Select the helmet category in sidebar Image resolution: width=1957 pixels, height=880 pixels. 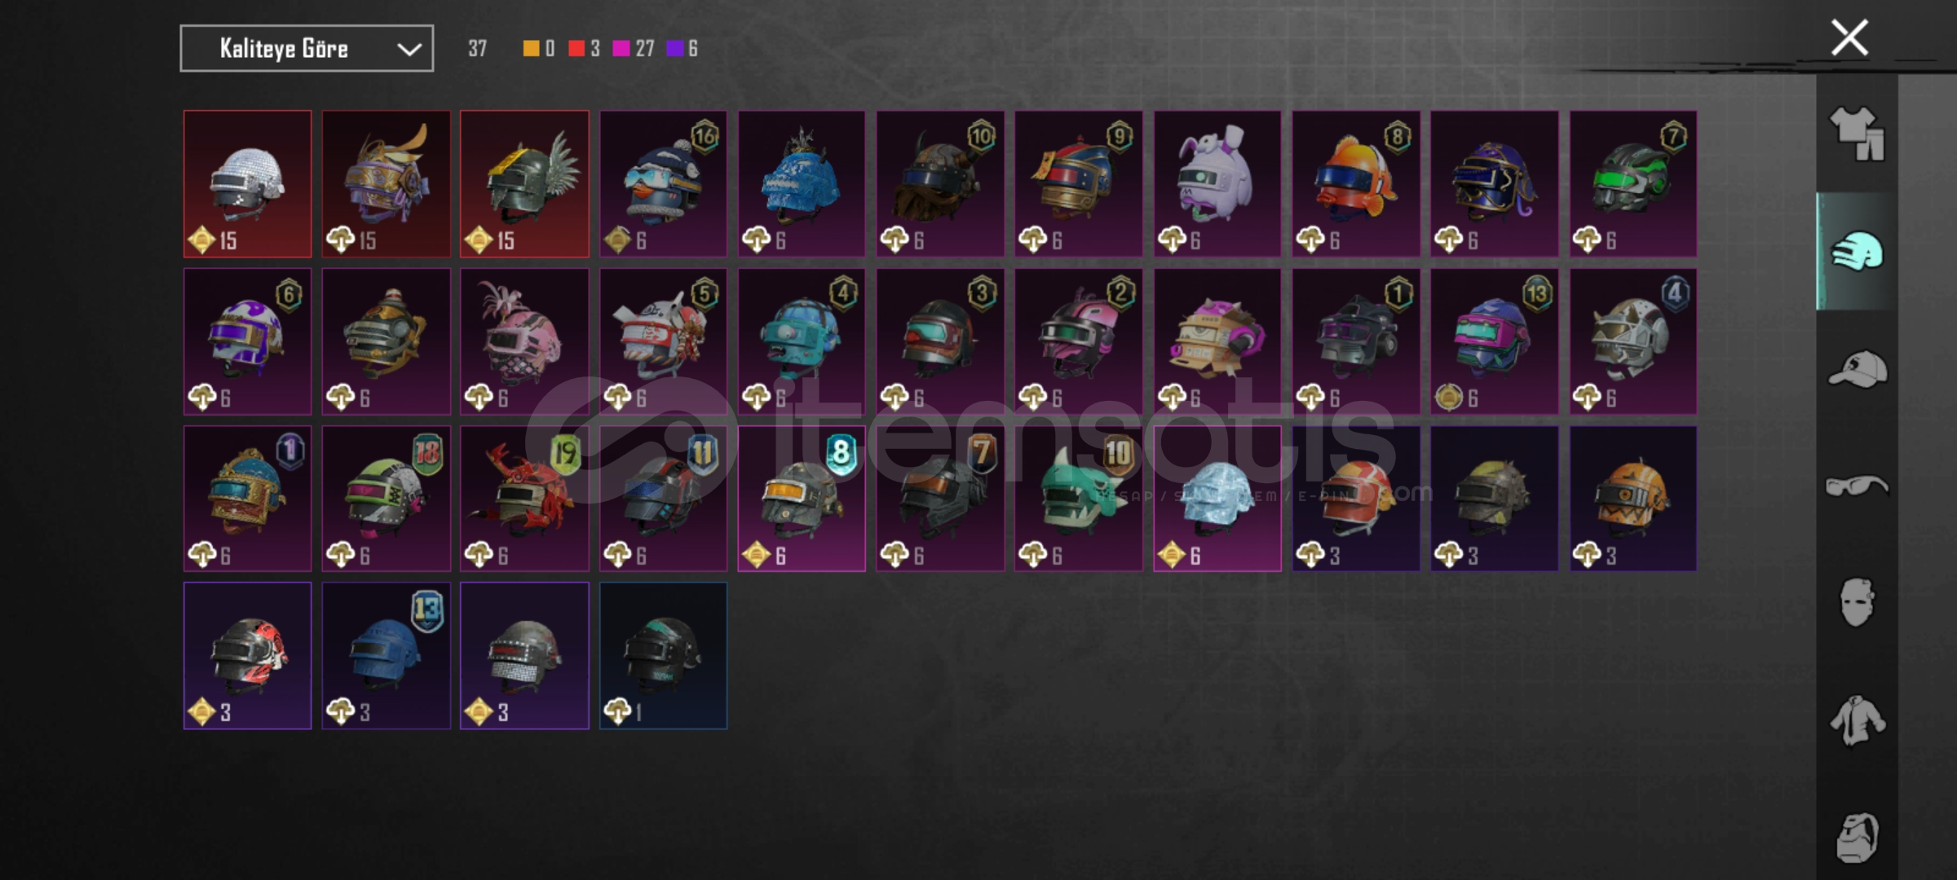click(1857, 251)
